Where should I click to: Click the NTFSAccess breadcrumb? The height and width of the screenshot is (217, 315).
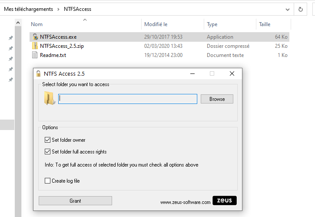77,9
